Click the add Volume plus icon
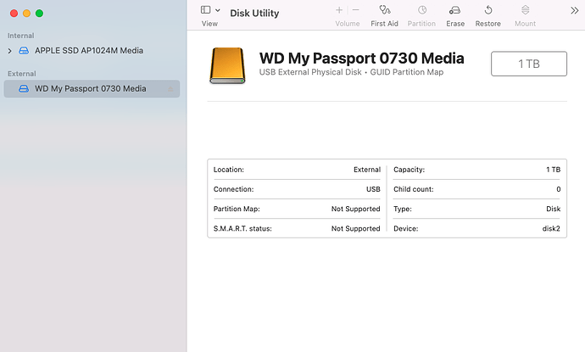The image size is (585, 352). coord(339,10)
